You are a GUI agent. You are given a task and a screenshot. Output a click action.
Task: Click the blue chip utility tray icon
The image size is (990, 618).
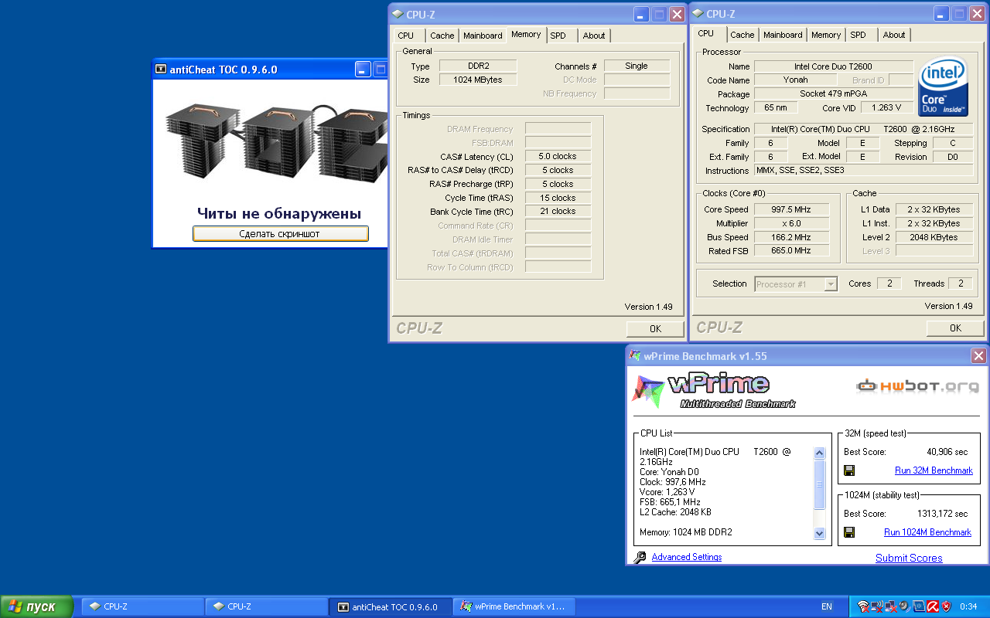point(919,606)
